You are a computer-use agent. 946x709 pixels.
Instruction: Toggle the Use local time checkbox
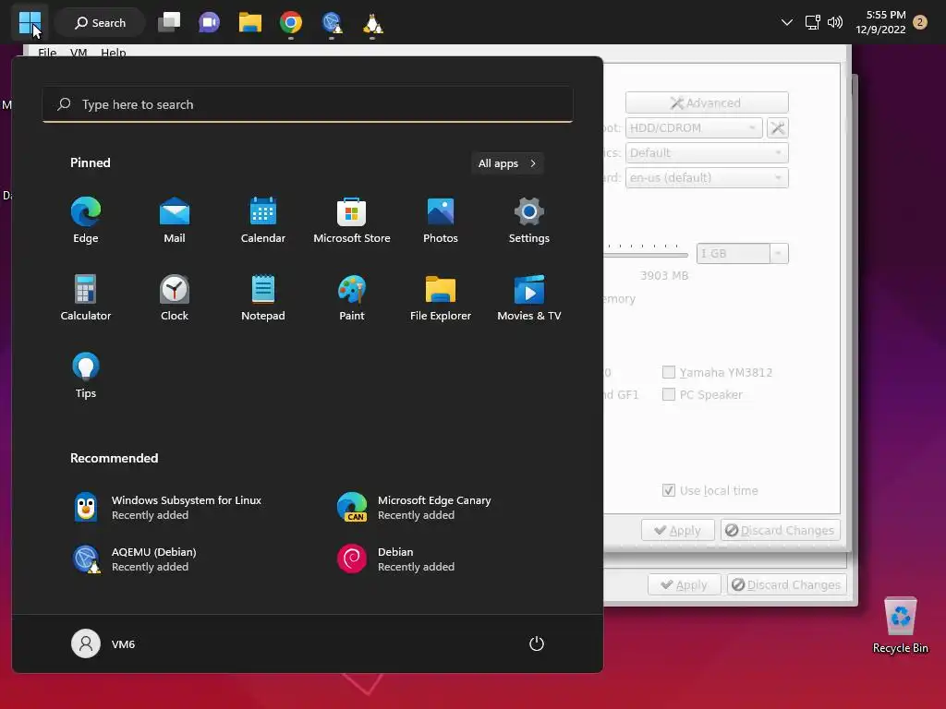click(669, 490)
